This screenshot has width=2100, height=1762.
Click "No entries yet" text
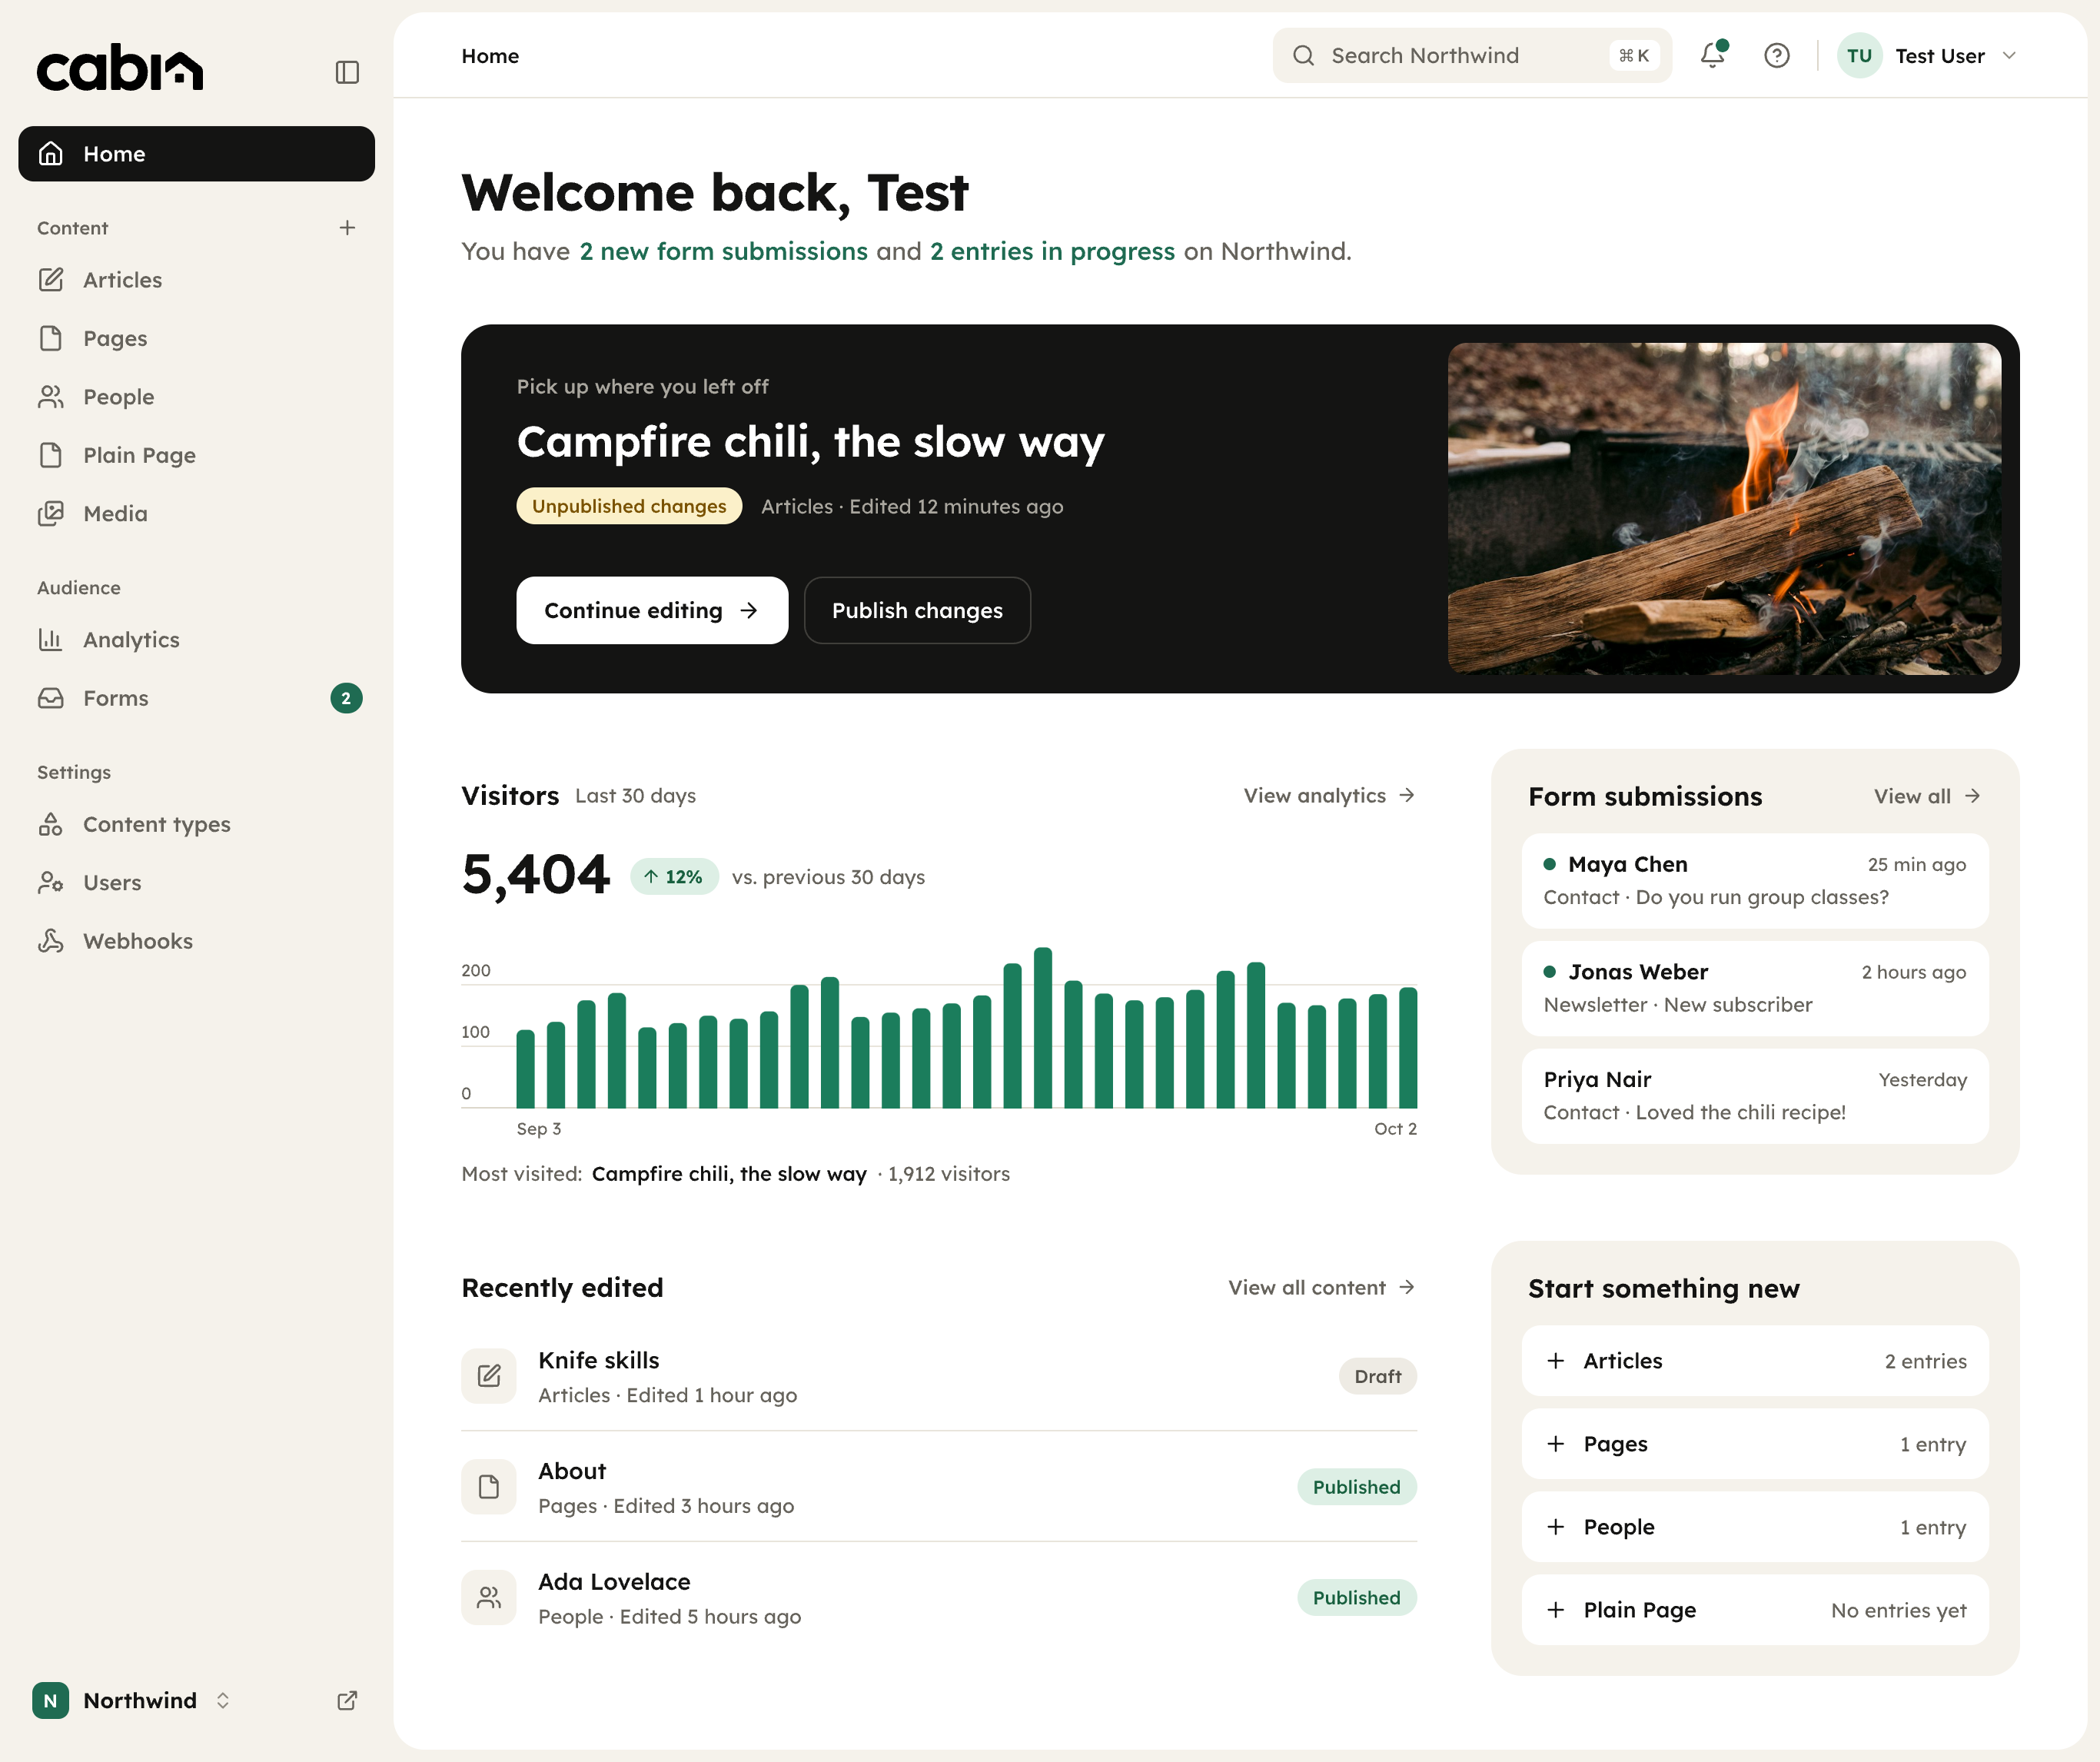click(x=1898, y=1610)
